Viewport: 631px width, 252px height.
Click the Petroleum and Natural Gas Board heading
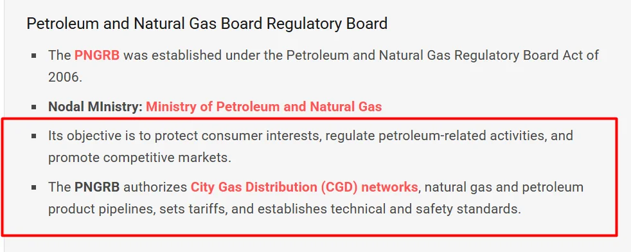click(x=207, y=23)
